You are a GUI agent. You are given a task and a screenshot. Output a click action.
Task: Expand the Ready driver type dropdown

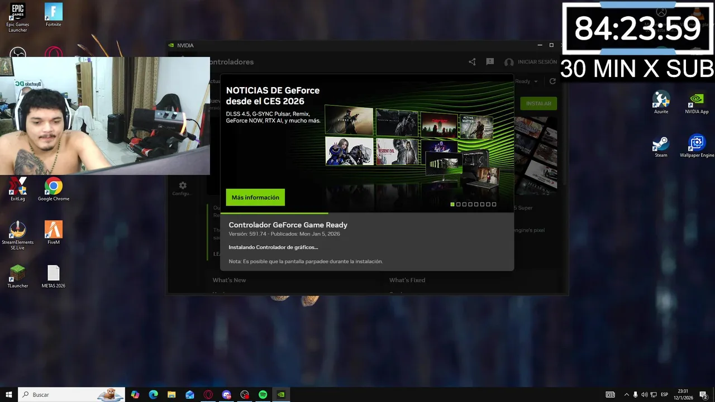point(526,81)
